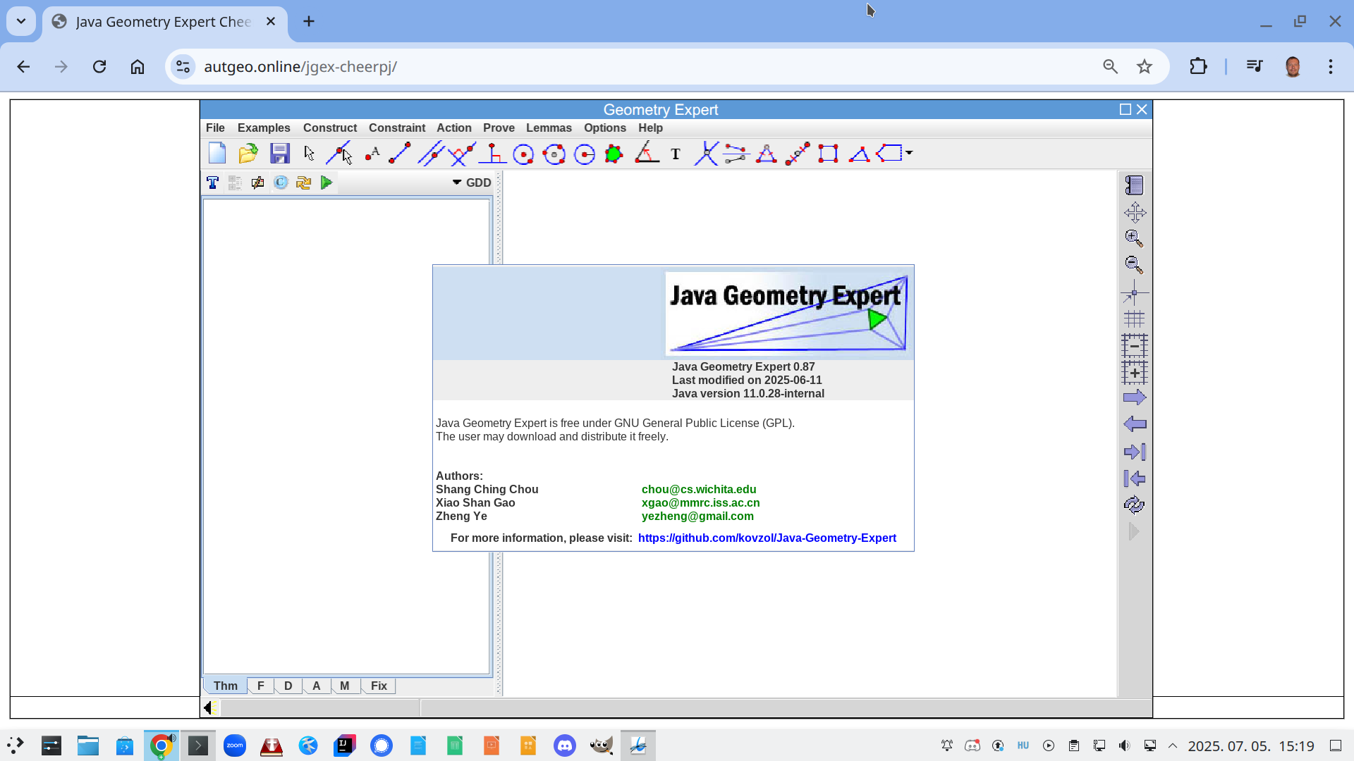
Task: Switch to the F tab
Action: click(x=261, y=686)
